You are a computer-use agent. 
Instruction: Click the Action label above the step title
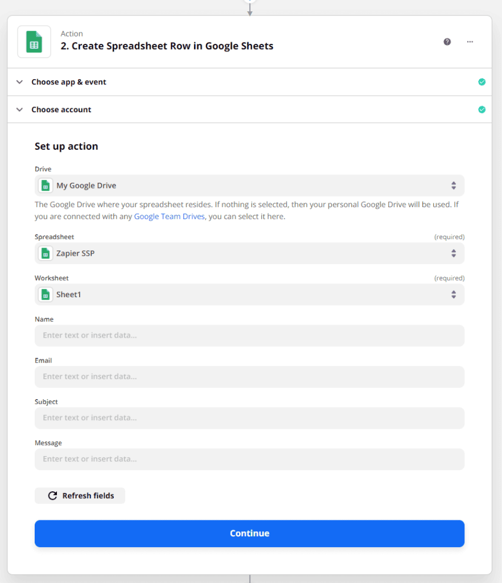72,34
